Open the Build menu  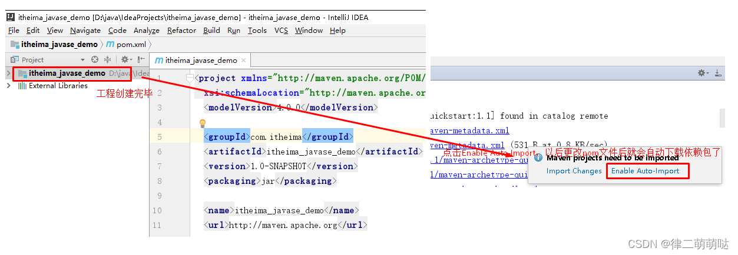[x=211, y=30]
